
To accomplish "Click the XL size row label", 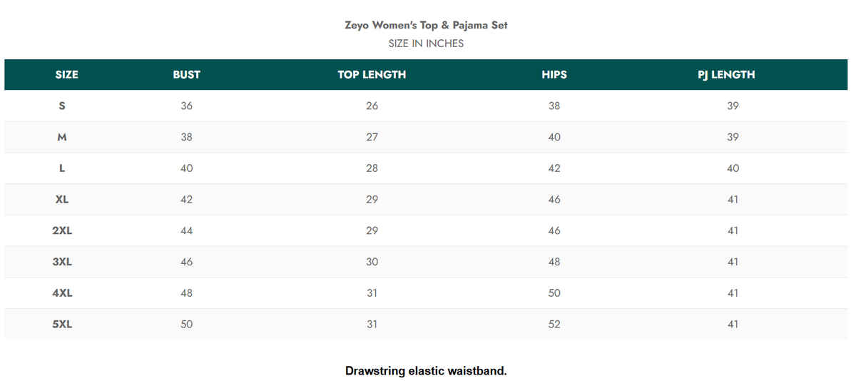I will pos(62,200).
